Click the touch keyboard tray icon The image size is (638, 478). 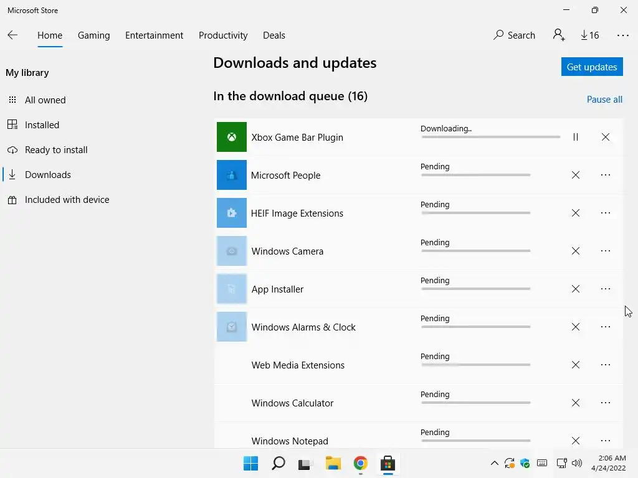point(542,463)
